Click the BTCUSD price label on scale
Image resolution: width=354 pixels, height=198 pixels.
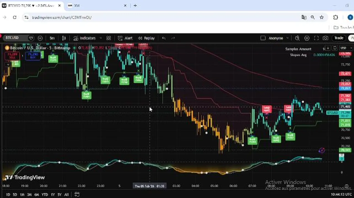[332, 113]
